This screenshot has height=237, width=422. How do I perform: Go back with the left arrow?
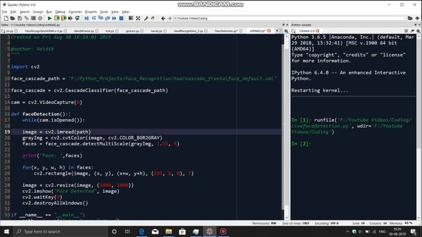click(163, 18)
